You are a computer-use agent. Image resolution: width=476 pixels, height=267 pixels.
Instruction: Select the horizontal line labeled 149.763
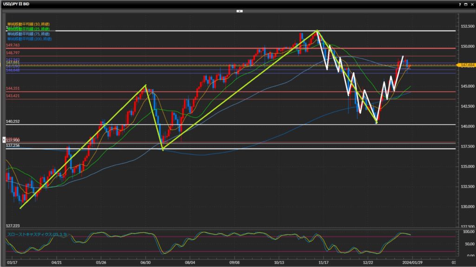(x=186, y=48)
